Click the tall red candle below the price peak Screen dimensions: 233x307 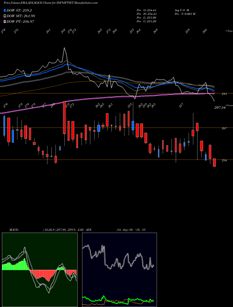[x=64, y=118]
